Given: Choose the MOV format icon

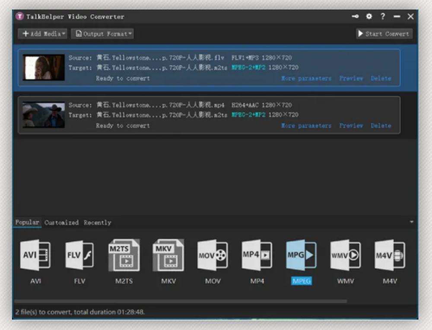Looking at the screenshot, I should tap(213, 255).
